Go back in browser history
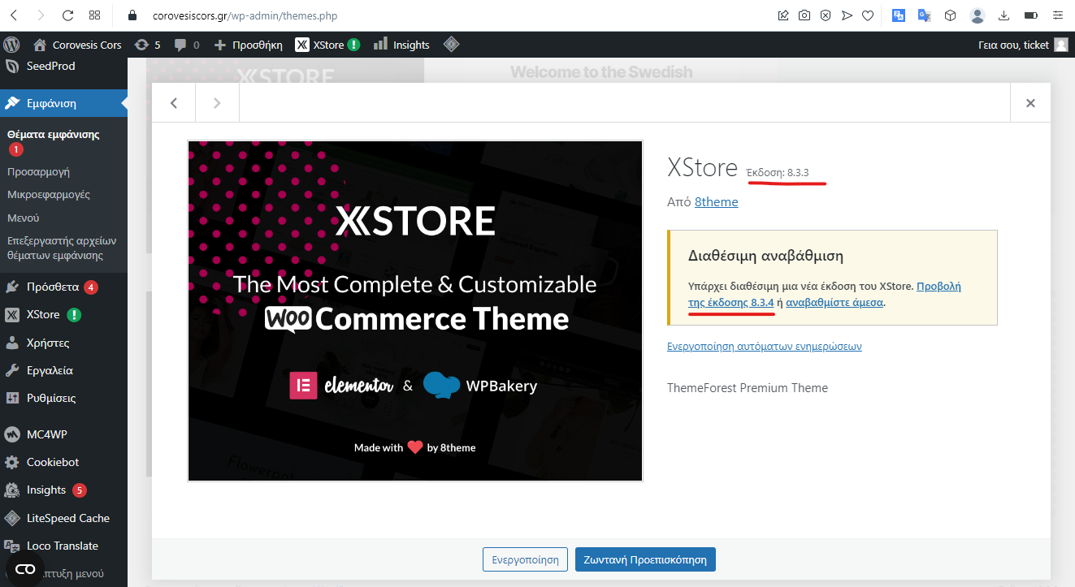The width and height of the screenshot is (1075, 587). (x=14, y=15)
